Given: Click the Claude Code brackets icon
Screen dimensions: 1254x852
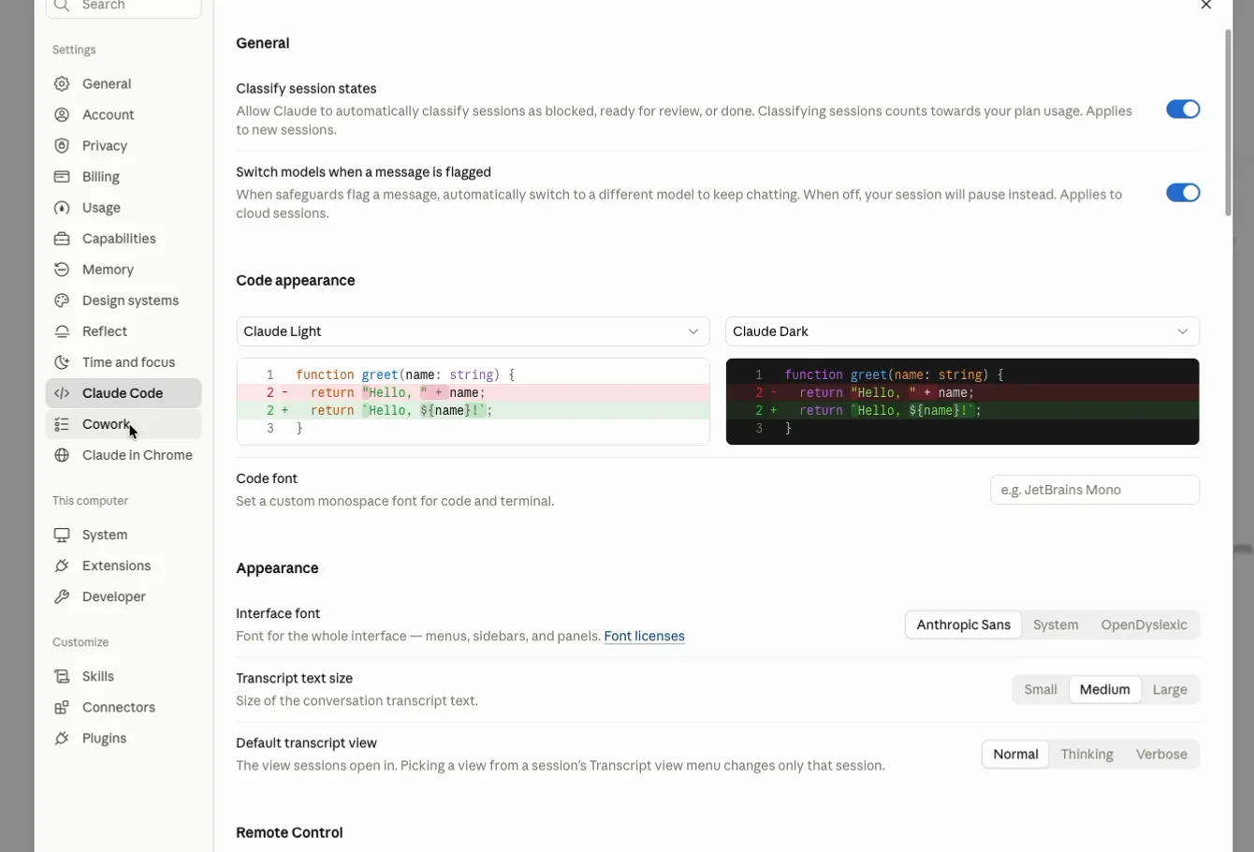Looking at the screenshot, I should [x=62, y=393].
